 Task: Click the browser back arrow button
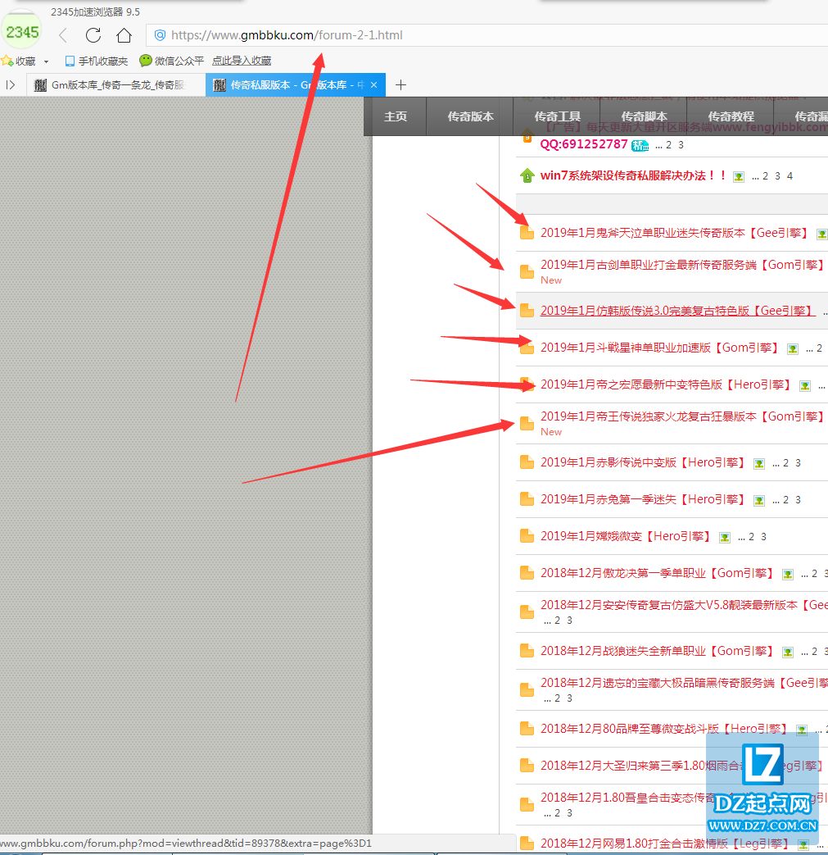coord(63,35)
